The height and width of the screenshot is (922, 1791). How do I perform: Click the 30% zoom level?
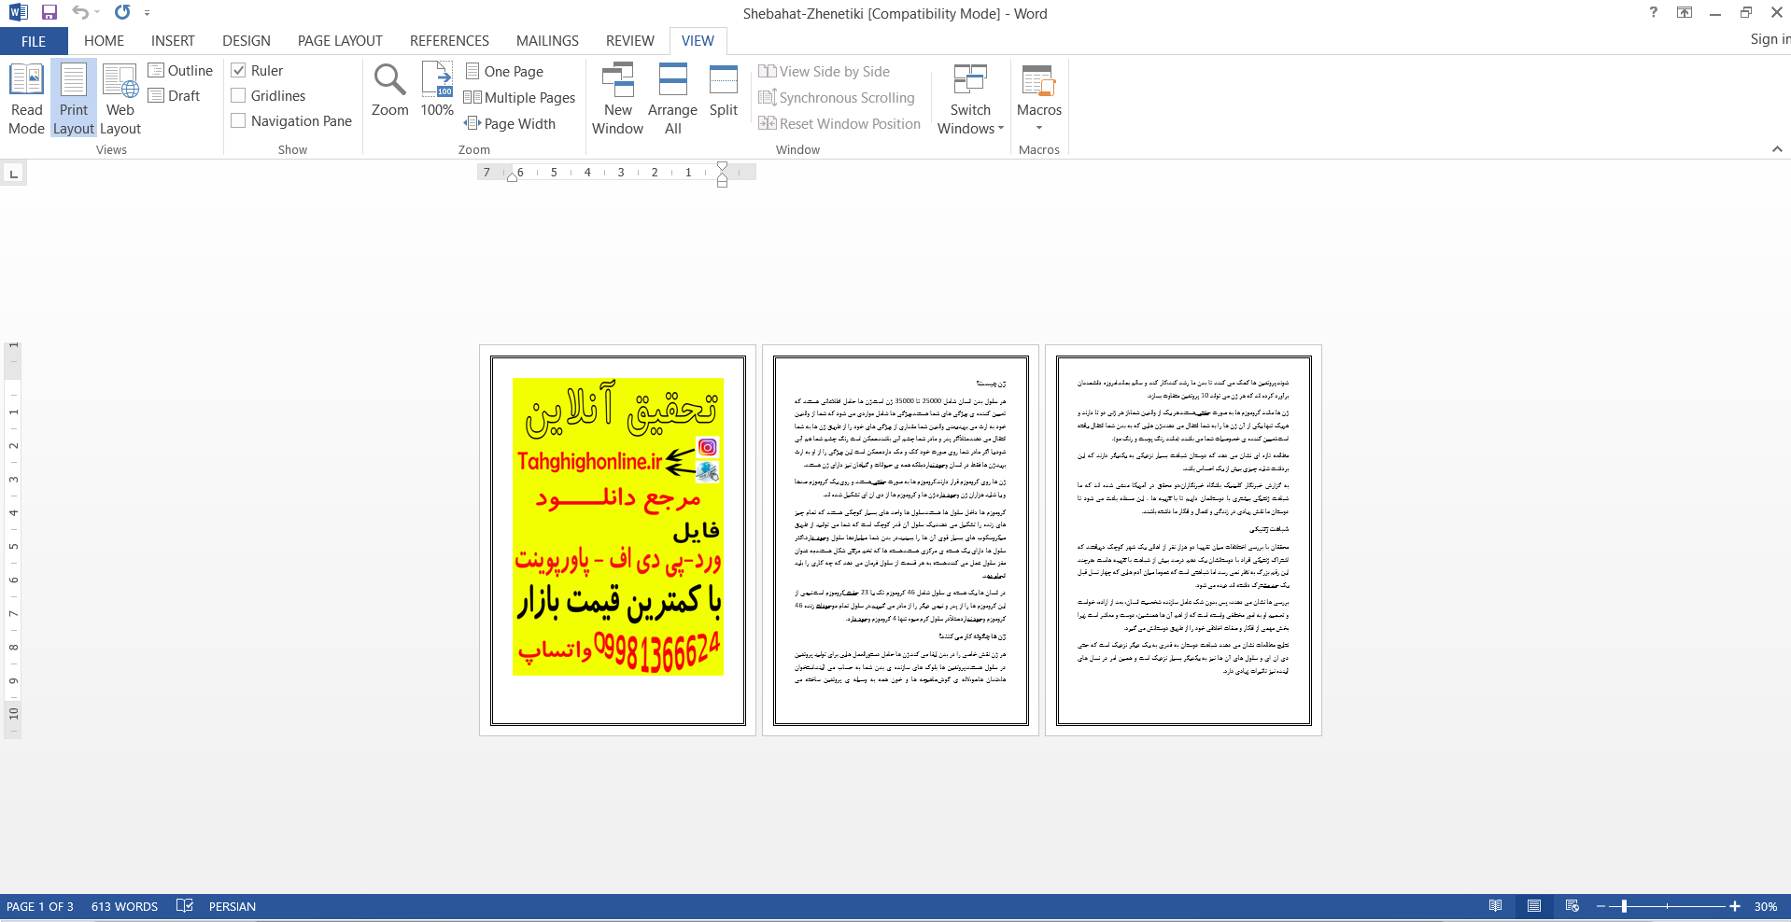coord(1765,906)
